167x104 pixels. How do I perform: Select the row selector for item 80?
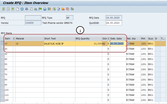pyautogui.click(x=2, y=79)
